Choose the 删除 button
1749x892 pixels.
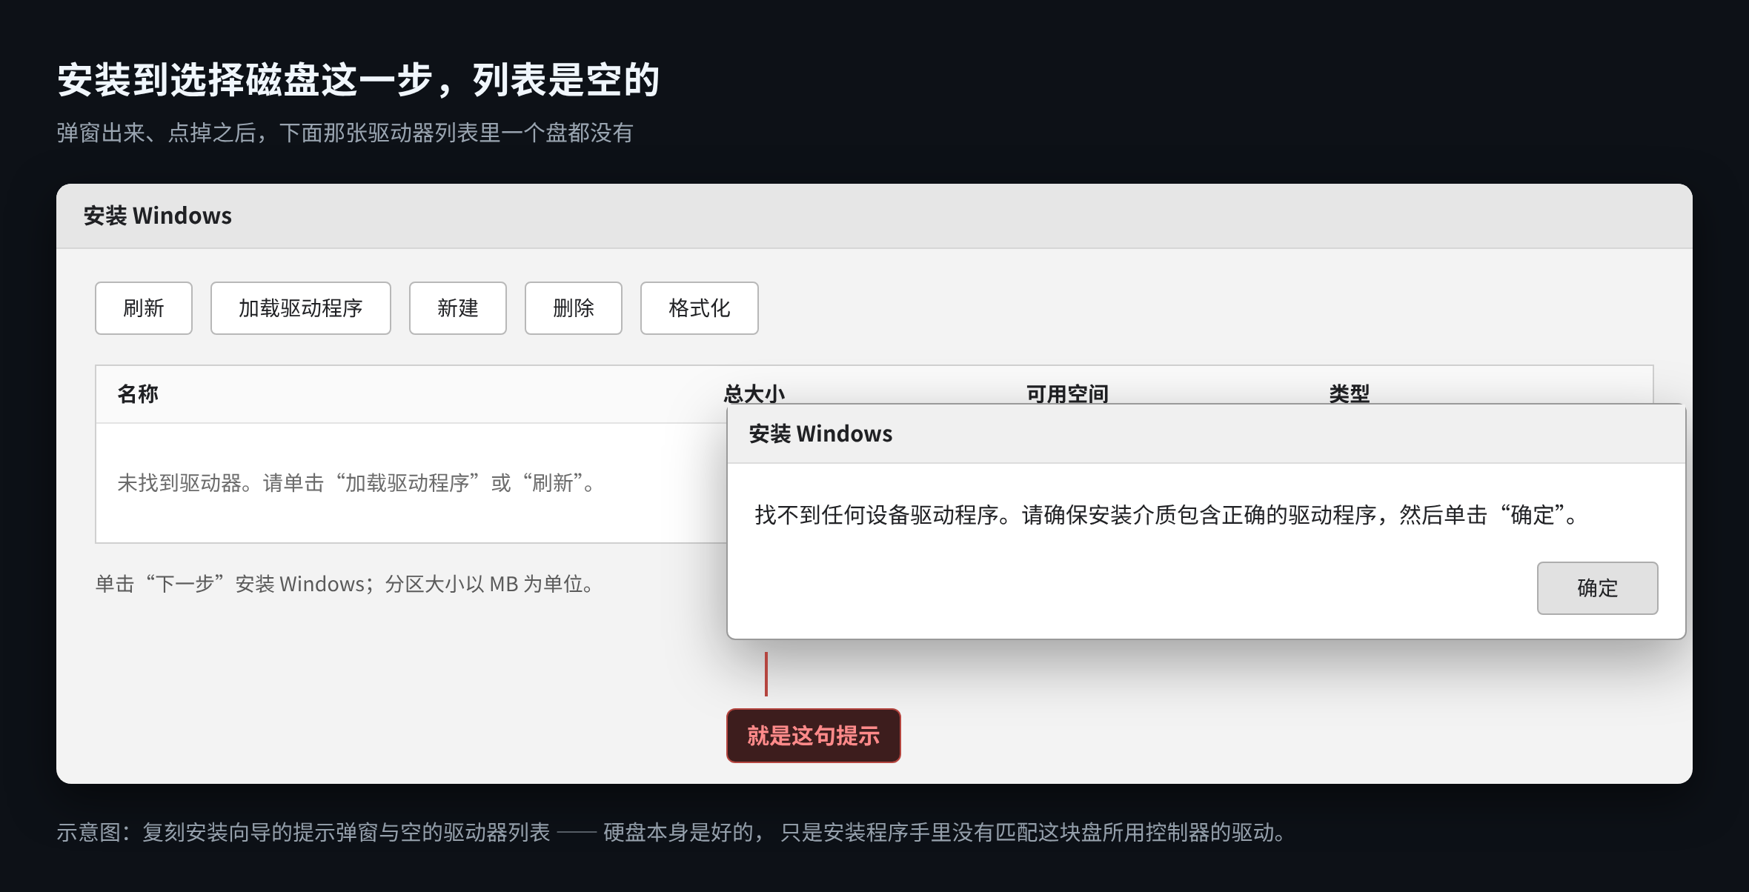pyautogui.click(x=574, y=308)
